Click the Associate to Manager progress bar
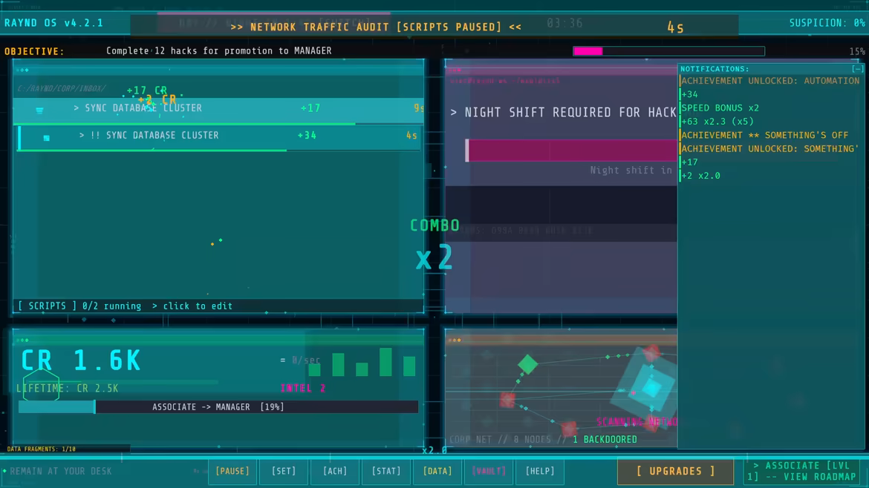The width and height of the screenshot is (869, 488). (x=218, y=407)
